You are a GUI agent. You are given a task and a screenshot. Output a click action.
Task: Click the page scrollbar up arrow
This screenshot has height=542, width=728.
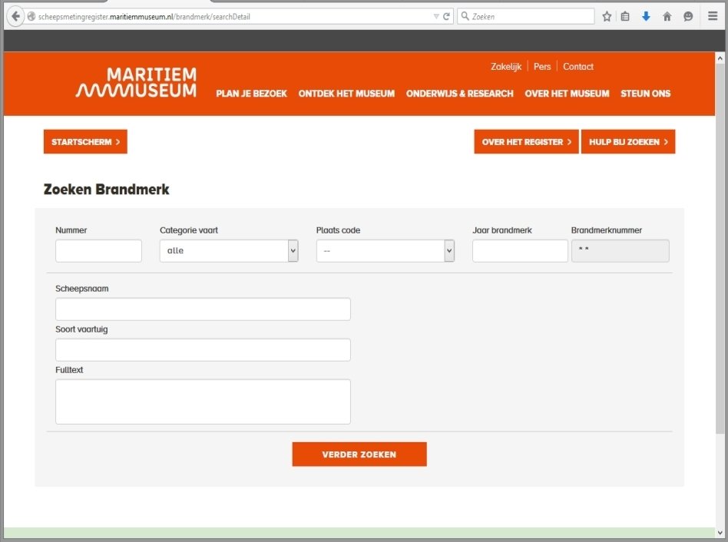[x=720, y=58]
